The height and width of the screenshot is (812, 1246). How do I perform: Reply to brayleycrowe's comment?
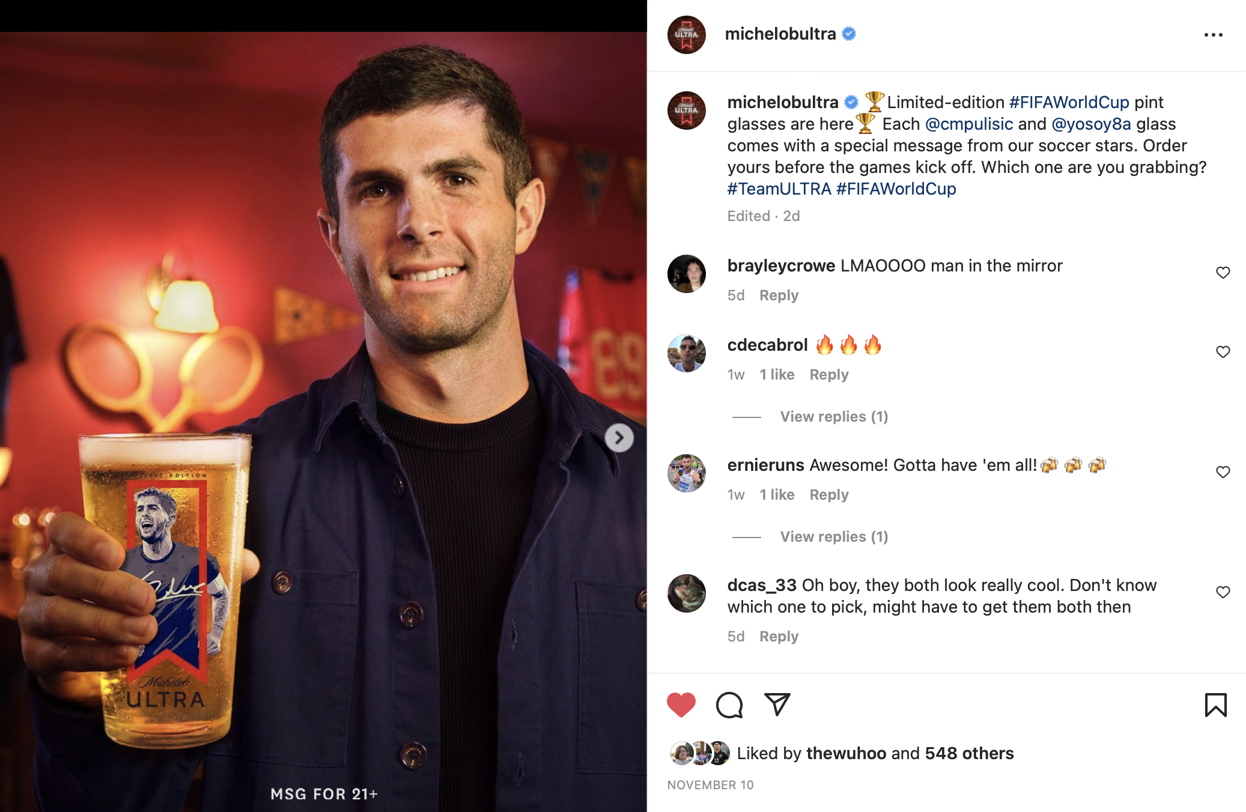coord(779,295)
